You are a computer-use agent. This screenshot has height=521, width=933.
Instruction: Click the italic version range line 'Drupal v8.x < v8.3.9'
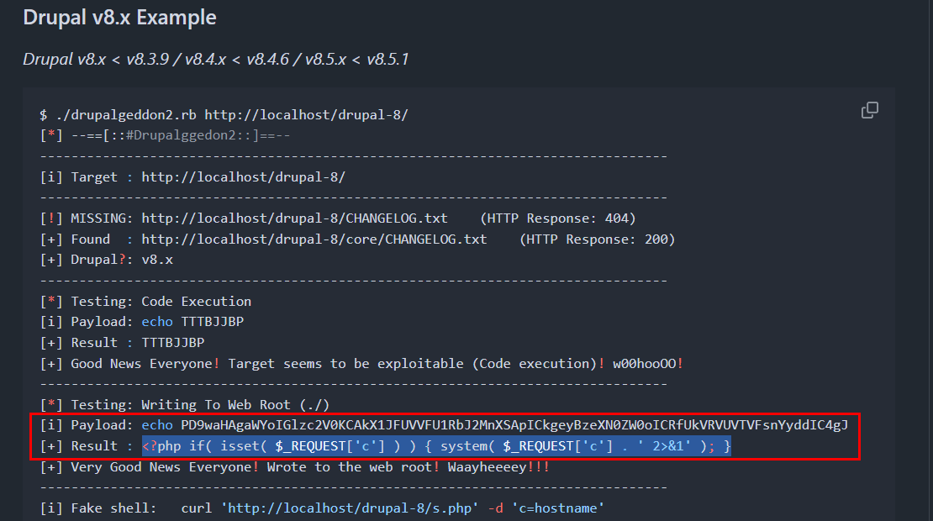point(215,60)
